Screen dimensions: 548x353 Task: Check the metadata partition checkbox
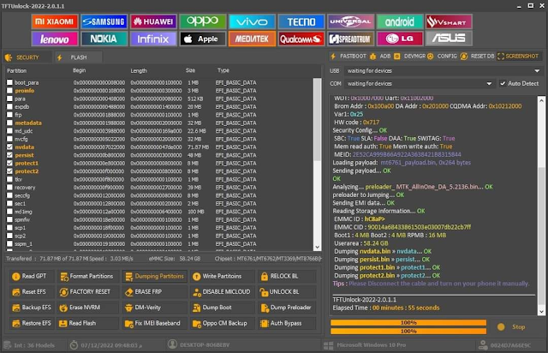point(9,123)
